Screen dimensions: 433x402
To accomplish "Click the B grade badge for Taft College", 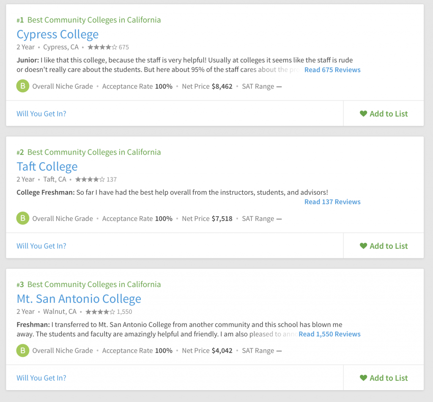I will (x=23, y=218).
